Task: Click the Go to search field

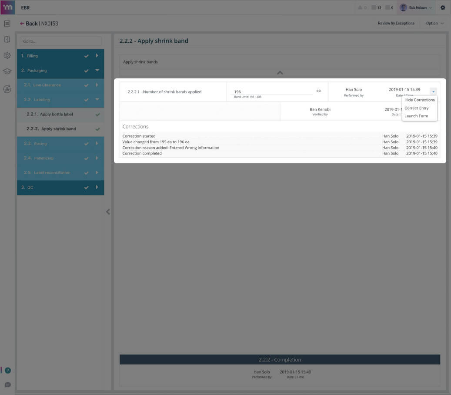Action: (61, 41)
